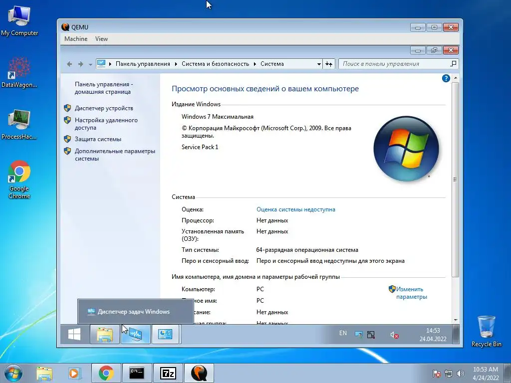
Task: Open Настройка удаленного доступа link
Action: (106, 124)
